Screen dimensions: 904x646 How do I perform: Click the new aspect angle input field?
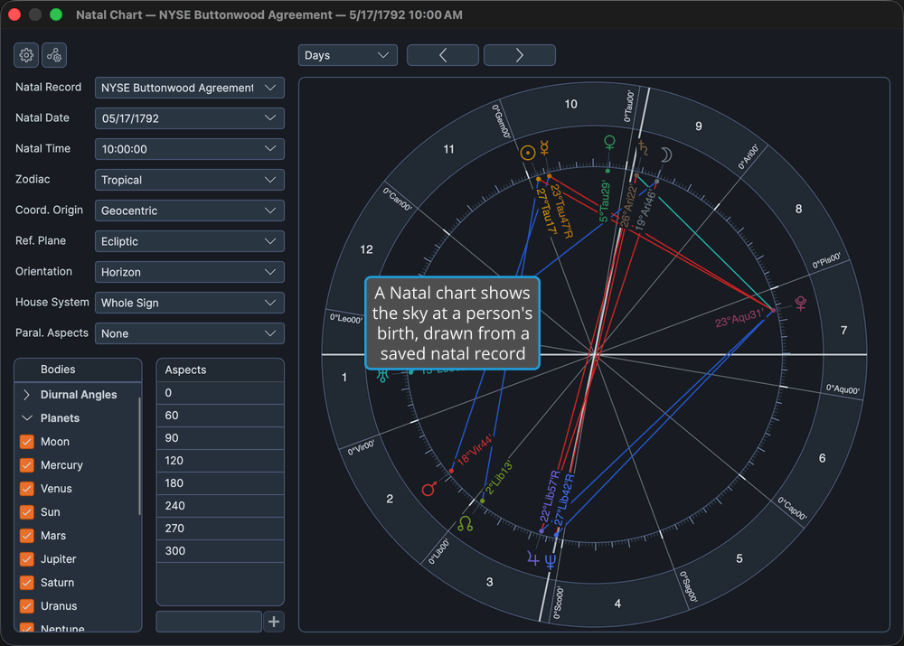(x=209, y=622)
